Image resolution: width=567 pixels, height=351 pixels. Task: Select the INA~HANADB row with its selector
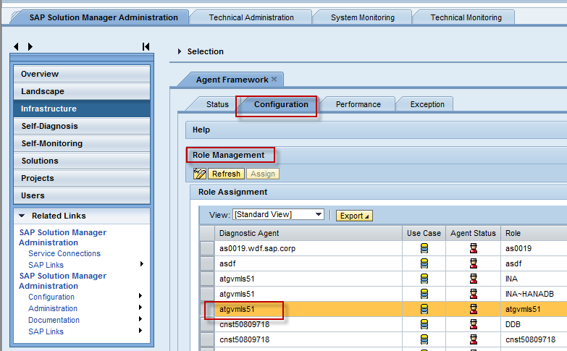pyautogui.click(x=207, y=294)
